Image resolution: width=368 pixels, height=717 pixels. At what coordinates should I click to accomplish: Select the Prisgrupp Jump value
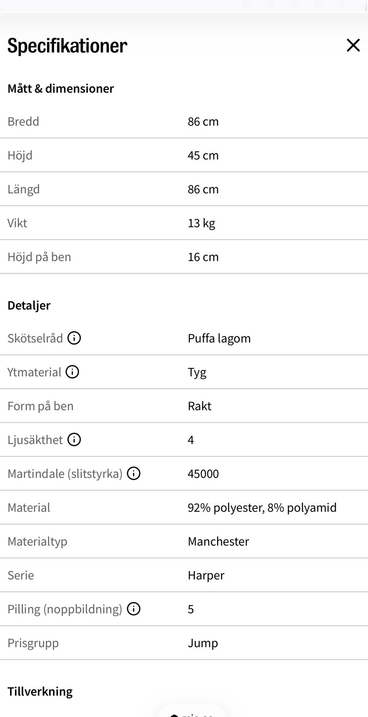[203, 643]
